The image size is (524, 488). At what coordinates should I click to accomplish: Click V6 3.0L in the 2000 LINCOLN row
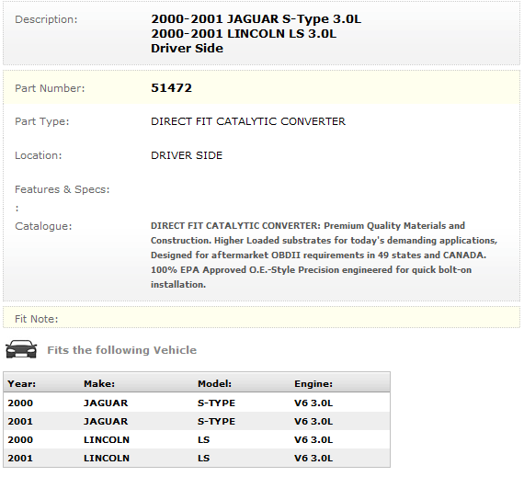313,439
